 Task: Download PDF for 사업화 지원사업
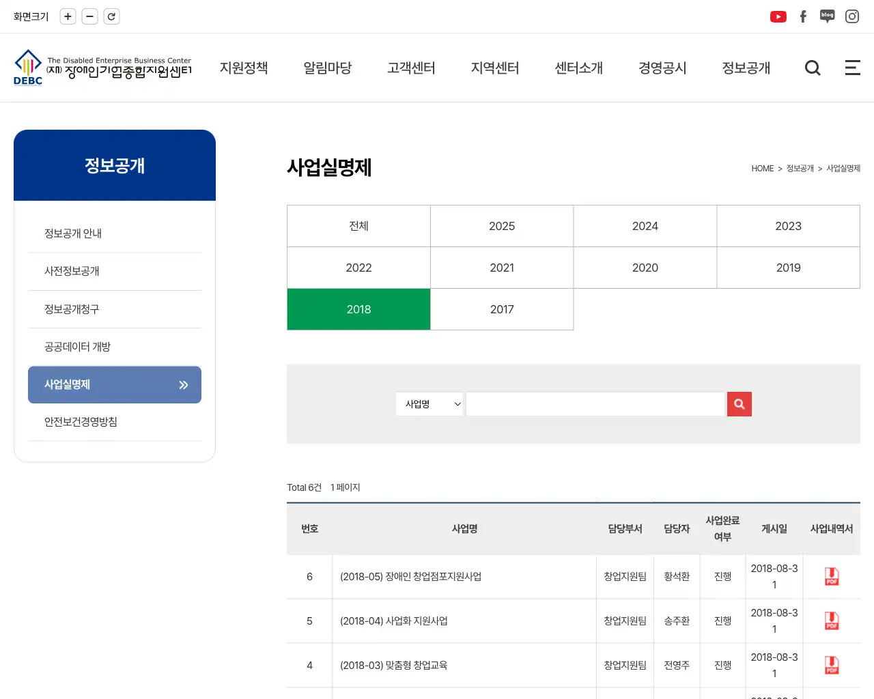pos(832,621)
